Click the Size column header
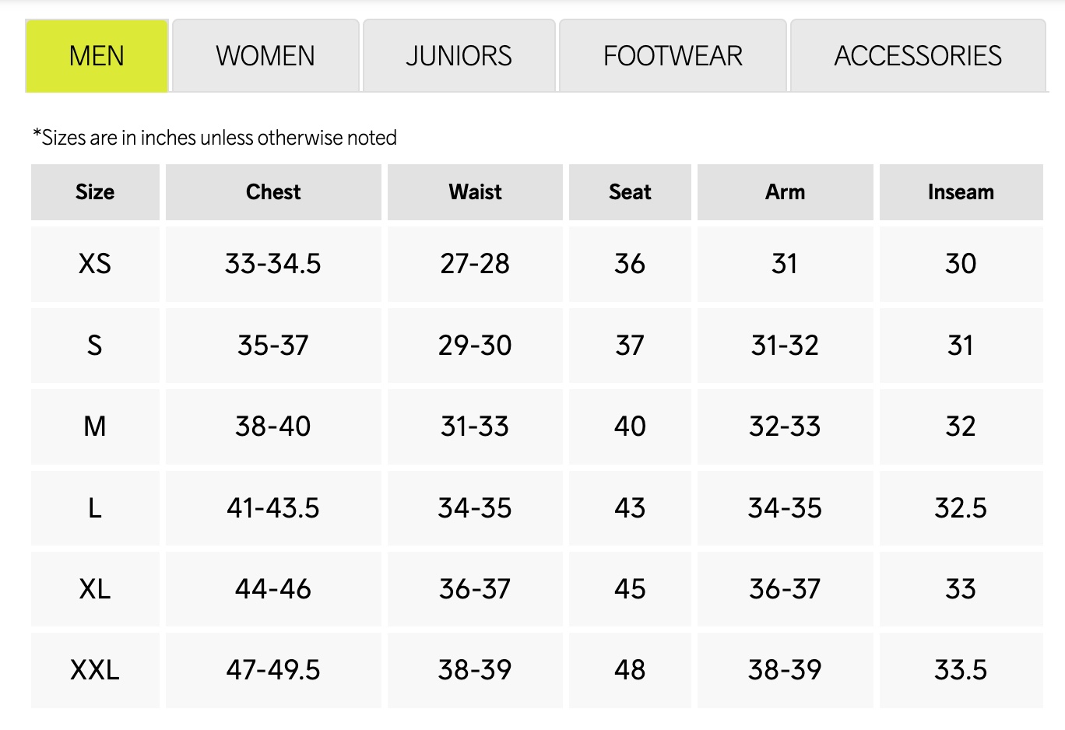Viewport: 1065px width, 730px height. 95,192
